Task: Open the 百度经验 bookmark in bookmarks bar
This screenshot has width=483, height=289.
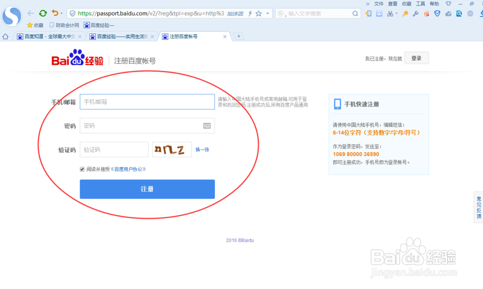Action: point(99,25)
